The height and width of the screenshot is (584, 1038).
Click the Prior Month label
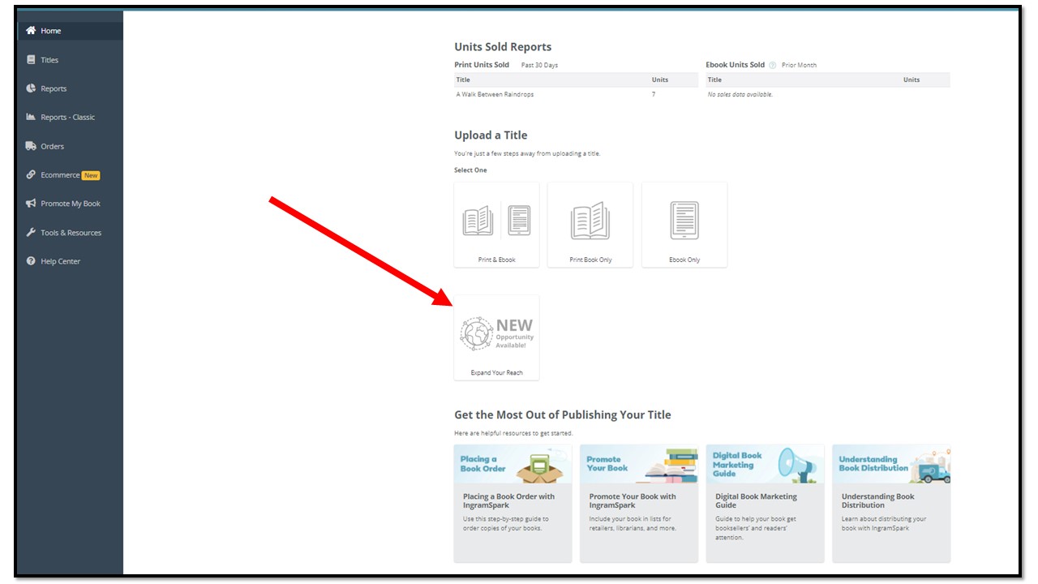pyautogui.click(x=799, y=65)
